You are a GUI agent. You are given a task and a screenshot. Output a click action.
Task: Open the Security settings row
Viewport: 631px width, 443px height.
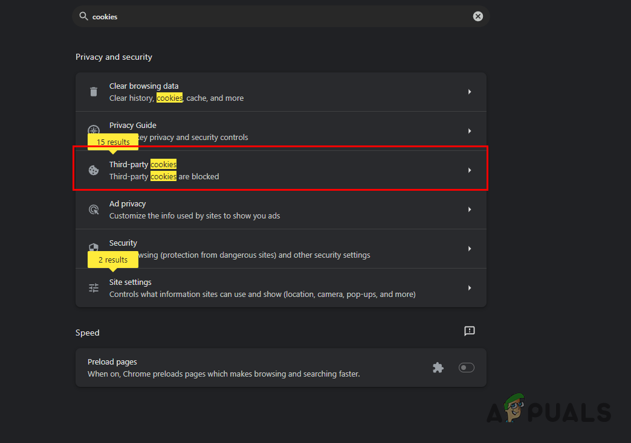pos(281,249)
